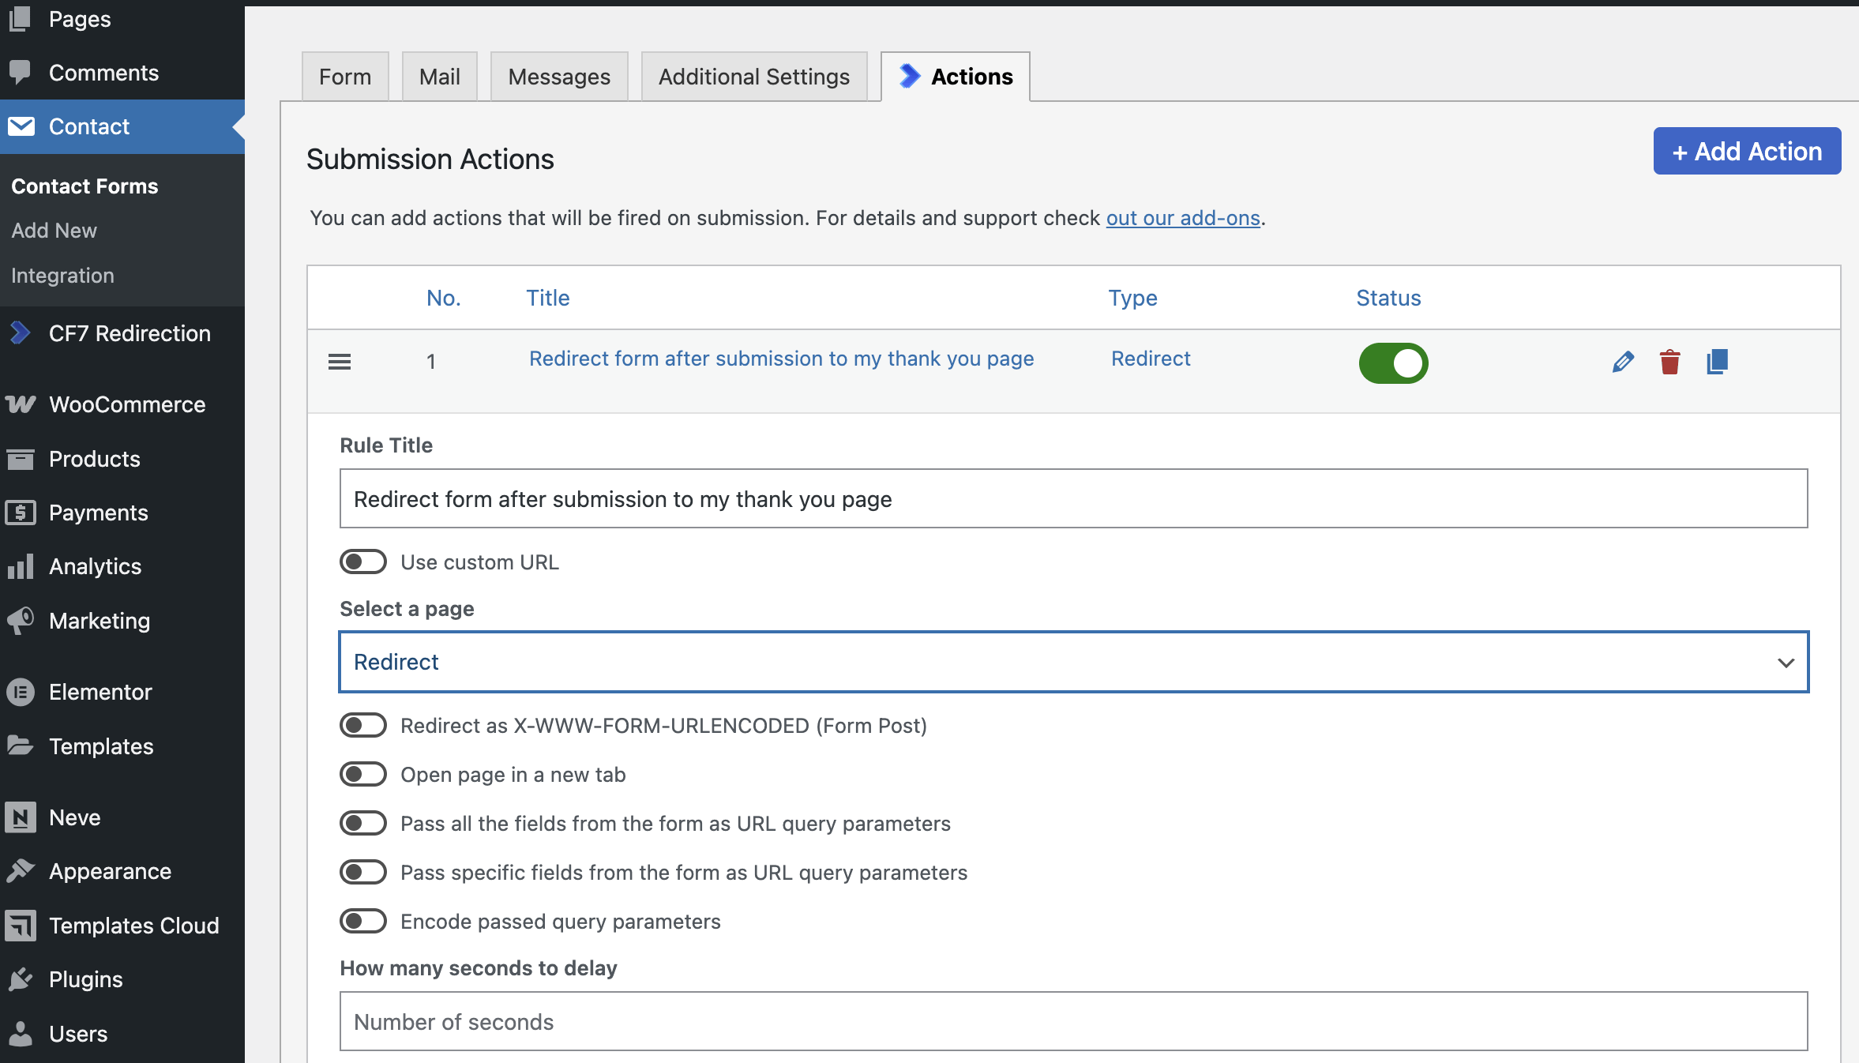Click the Number of seconds input field

pos(1073,1021)
